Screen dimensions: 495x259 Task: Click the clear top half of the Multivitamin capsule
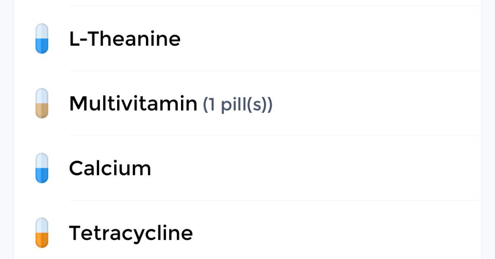click(x=42, y=96)
